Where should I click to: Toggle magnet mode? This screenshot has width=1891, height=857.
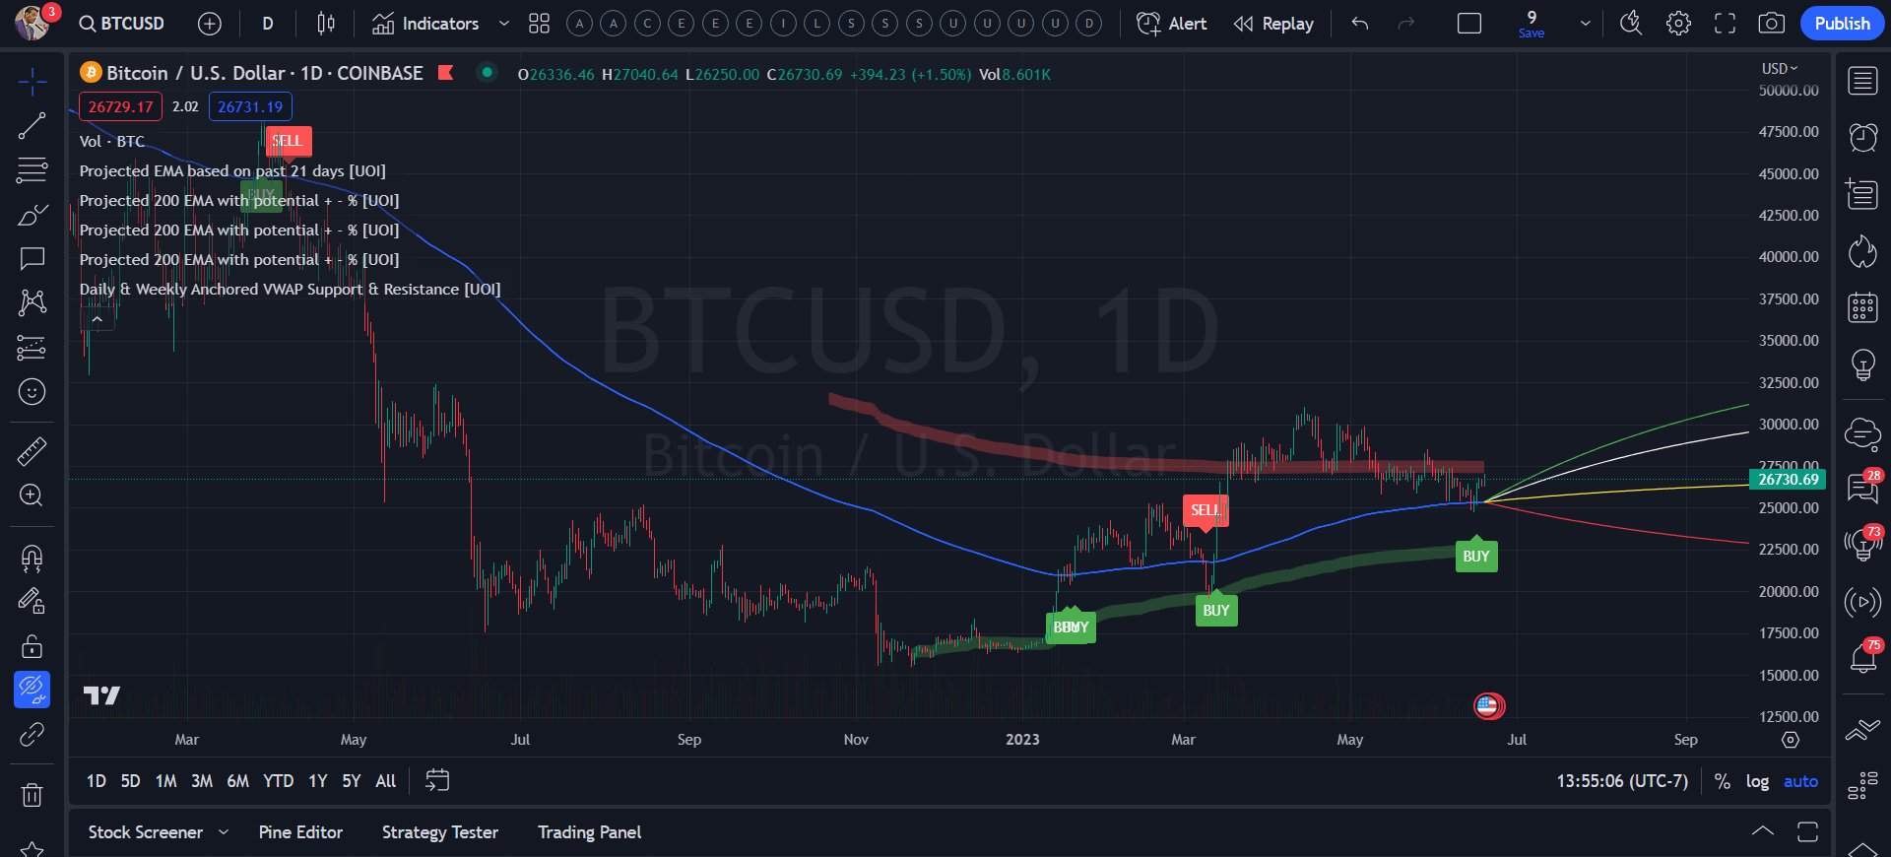point(32,559)
